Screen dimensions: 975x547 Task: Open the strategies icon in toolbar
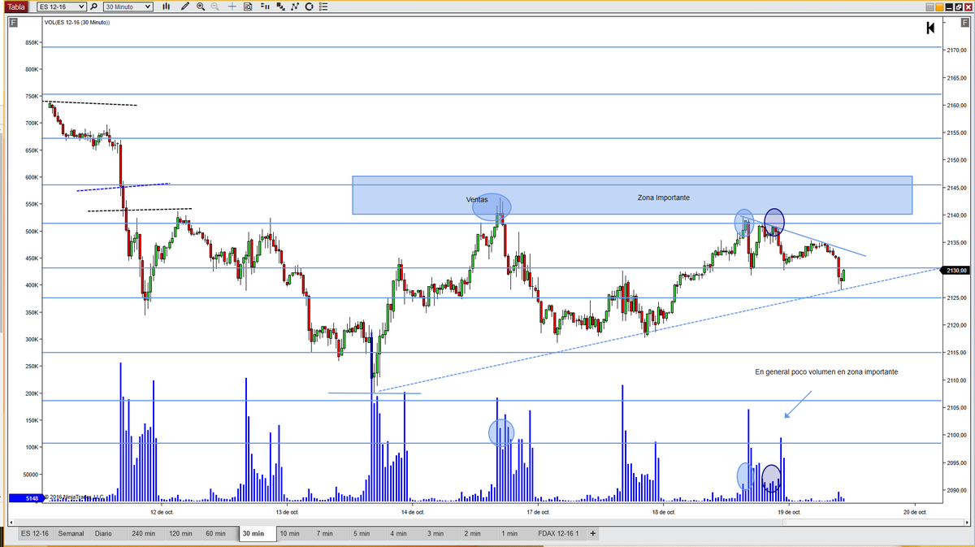tap(280, 7)
